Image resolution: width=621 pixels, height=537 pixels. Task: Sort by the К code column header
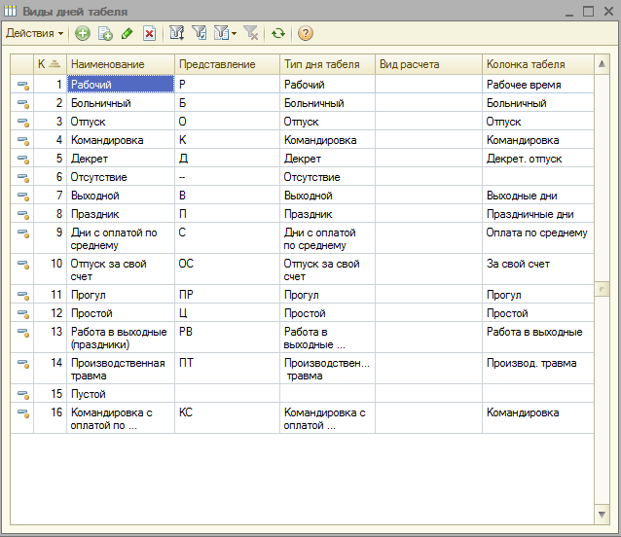(x=48, y=64)
